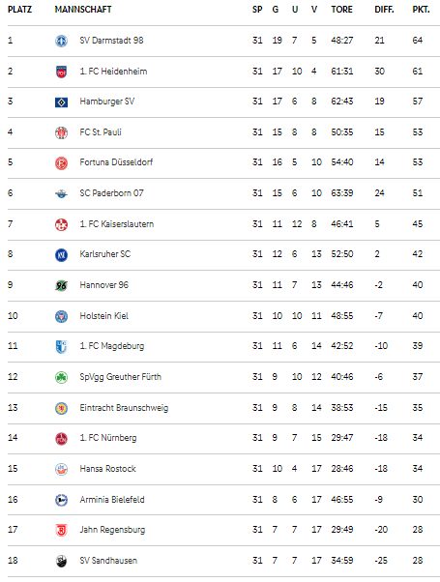Click the DIFF. column header
The height and width of the screenshot is (582, 440).
(384, 10)
